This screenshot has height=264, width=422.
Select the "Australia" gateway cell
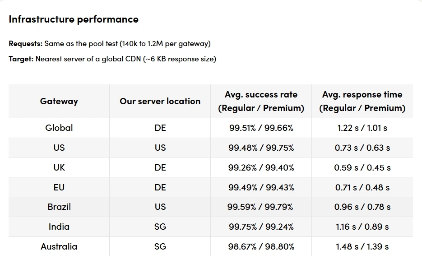tap(59, 246)
